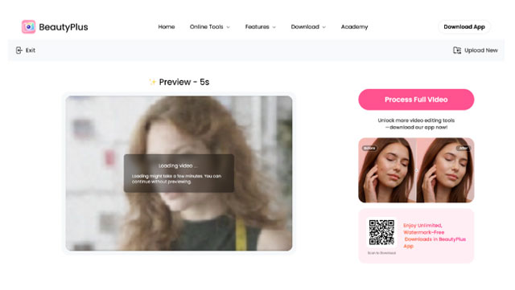Click Upload New label
The height and width of the screenshot is (290, 515).
coord(481,50)
